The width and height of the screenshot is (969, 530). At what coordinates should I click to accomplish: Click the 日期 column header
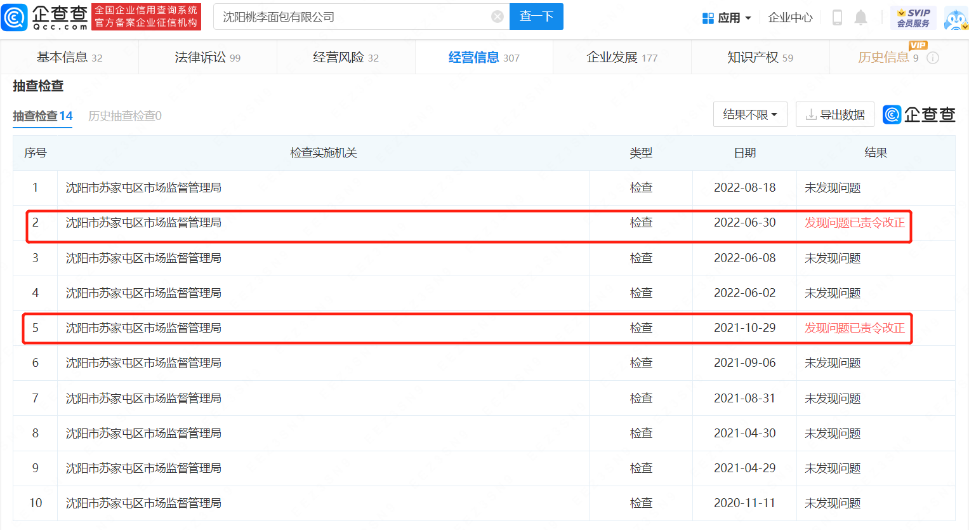click(x=745, y=153)
